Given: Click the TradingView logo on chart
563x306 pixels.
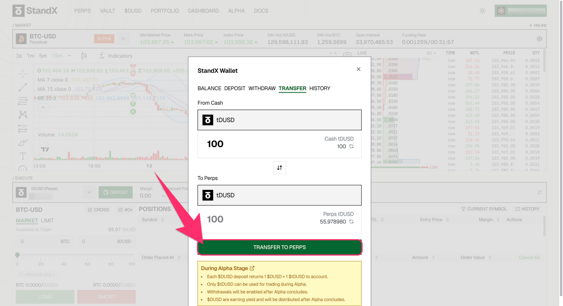Looking at the screenshot, I should 45,149.
